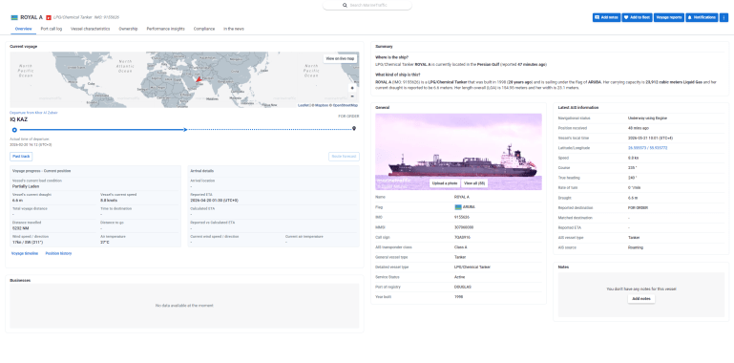The image size is (734, 363).
Task: Zoom out on the voyage map
Action: click(352, 96)
